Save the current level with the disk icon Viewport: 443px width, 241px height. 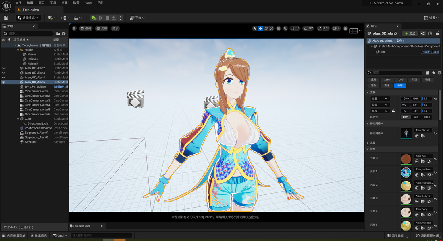6,18
